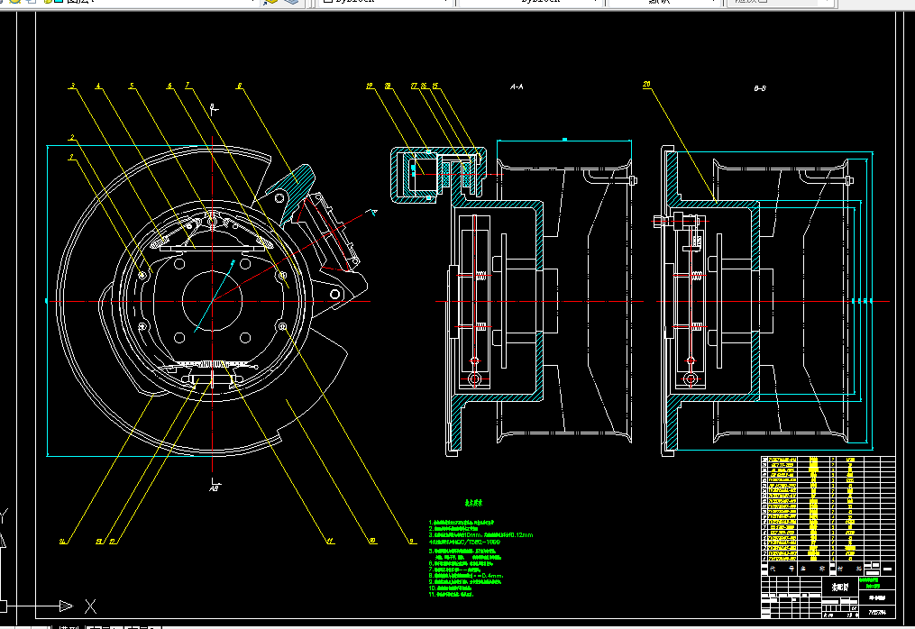Select part balloon label 16
This screenshot has height=629, width=915.
[x=425, y=87]
